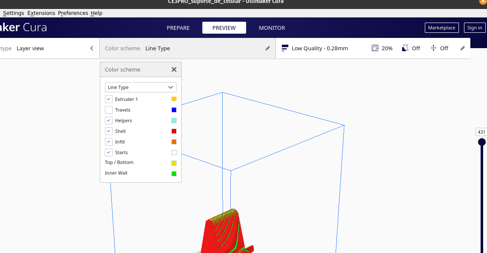Click the adhesion Off value

pyautogui.click(x=444, y=49)
